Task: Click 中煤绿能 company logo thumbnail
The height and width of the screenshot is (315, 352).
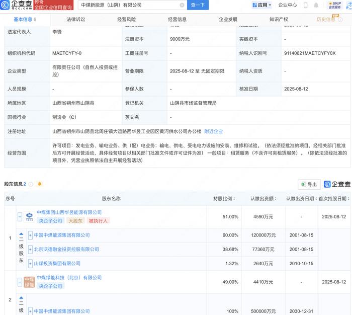Action: pyautogui.click(x=29, y=282)
